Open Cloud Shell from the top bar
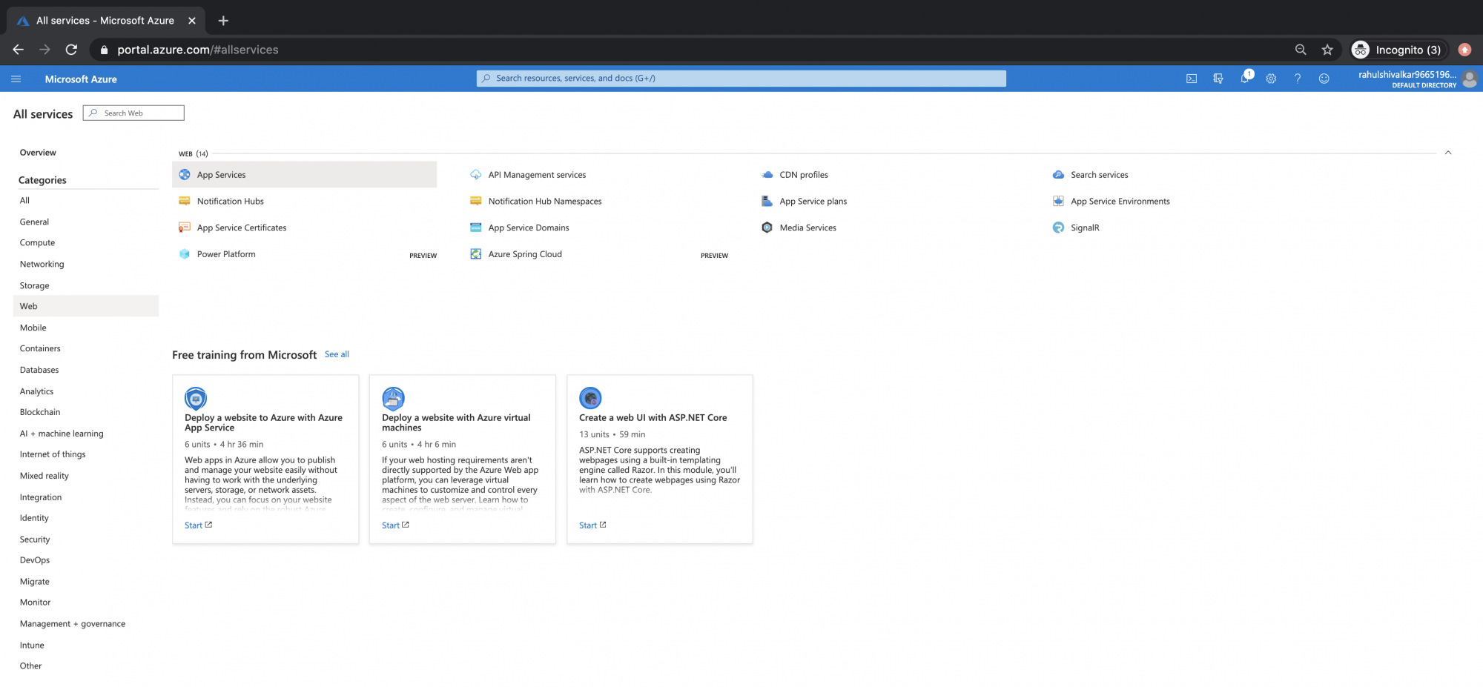Image resolution: width=1483 pixels, height=687 pixels. [x=1192, y=79]
